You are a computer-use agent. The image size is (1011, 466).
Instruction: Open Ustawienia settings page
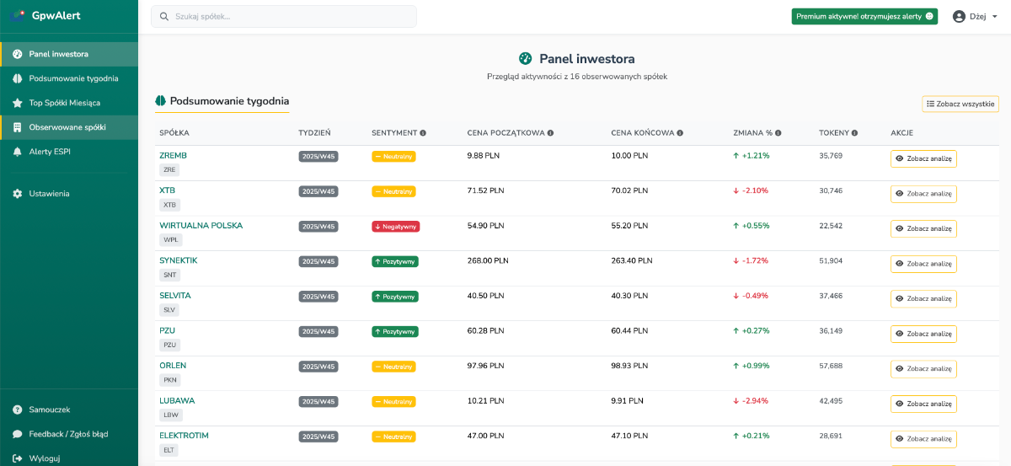[x=49, y=194]
